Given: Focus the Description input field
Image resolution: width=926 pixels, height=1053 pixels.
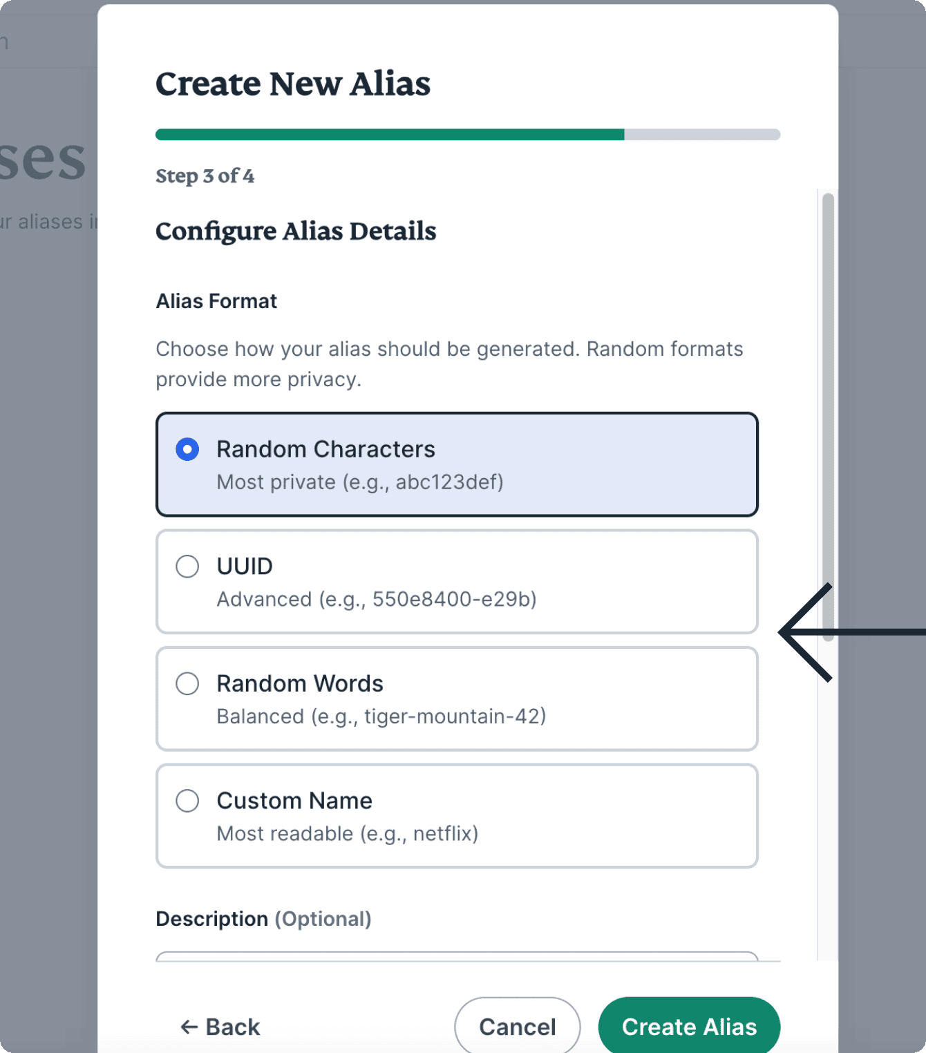Looking at the screenshot, I should [x=457, y=957].
